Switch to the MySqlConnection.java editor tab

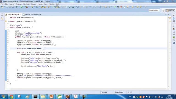tap(32, 15)
